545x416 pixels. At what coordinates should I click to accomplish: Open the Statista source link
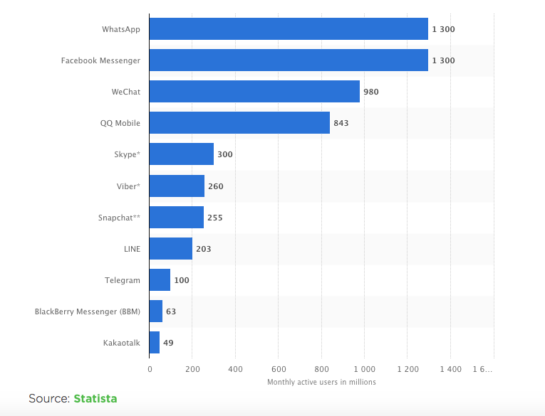[95, 398]
